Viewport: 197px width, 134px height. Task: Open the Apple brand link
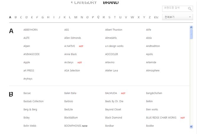[x=27, y=62]
